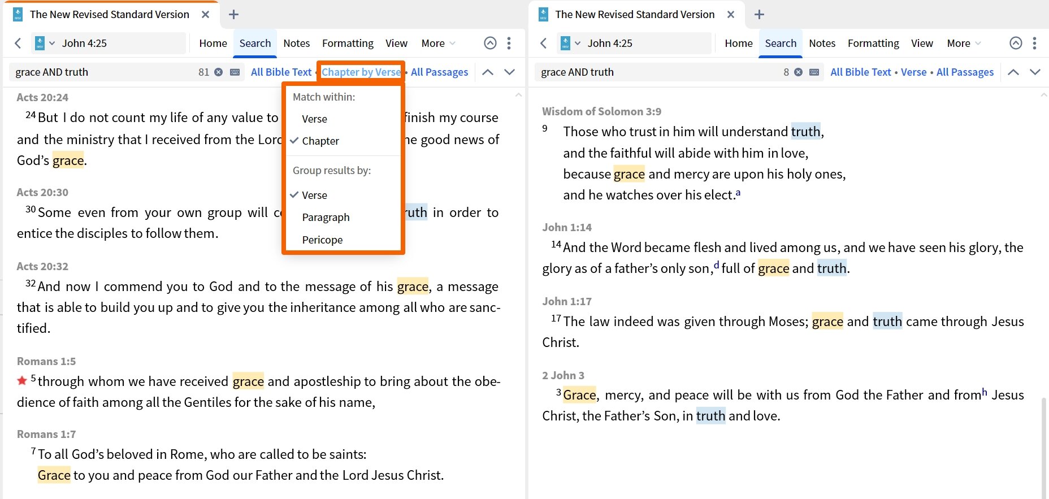Open a new tab with the left plus icon
The image size is (1049, 499).
coord(233,15)
